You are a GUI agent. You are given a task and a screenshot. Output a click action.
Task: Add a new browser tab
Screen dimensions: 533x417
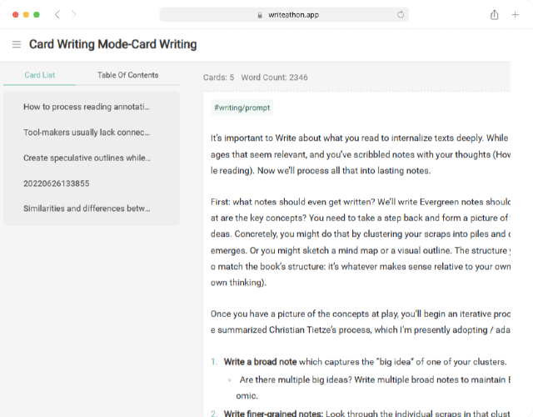click(516, 15)
